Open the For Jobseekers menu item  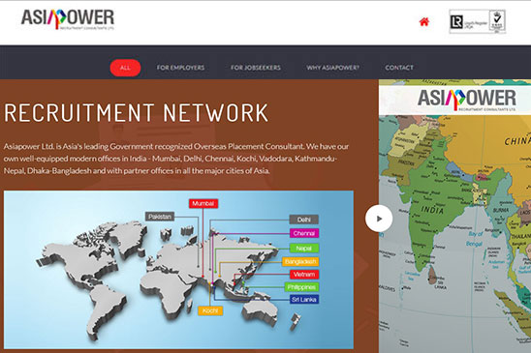(256, 68)
